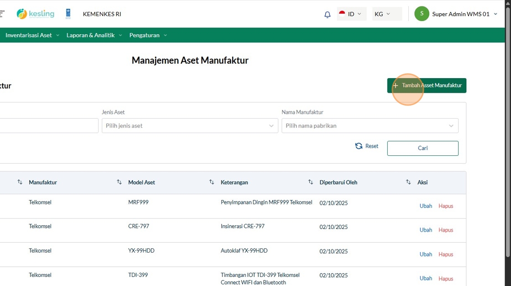Click the Tambah Asset Manufaktur button
Viewport: 511px width, 286px height.
(427, 85)
